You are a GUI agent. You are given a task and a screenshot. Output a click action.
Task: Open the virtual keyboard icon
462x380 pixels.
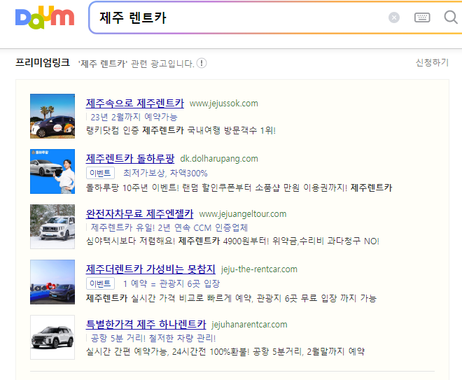422,17
